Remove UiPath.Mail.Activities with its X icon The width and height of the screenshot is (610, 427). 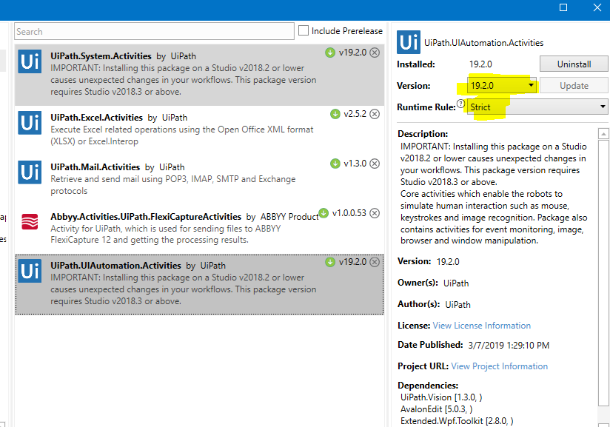[375, 164]
